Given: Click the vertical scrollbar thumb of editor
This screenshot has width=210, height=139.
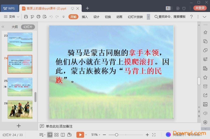Looking at the screenshot, I should 199,81.
